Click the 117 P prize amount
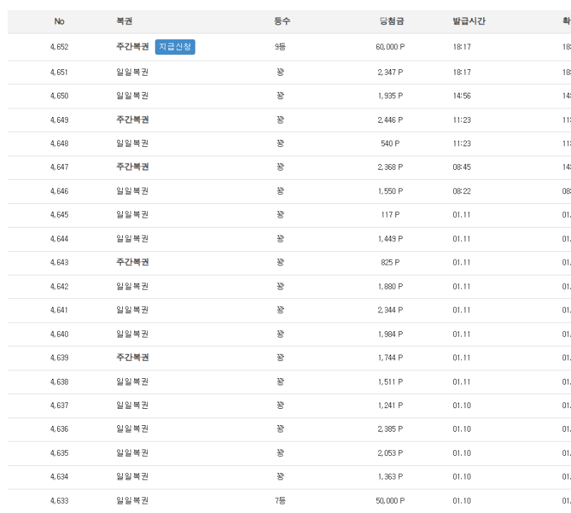 pyautogui.click(x=390, y=215)
